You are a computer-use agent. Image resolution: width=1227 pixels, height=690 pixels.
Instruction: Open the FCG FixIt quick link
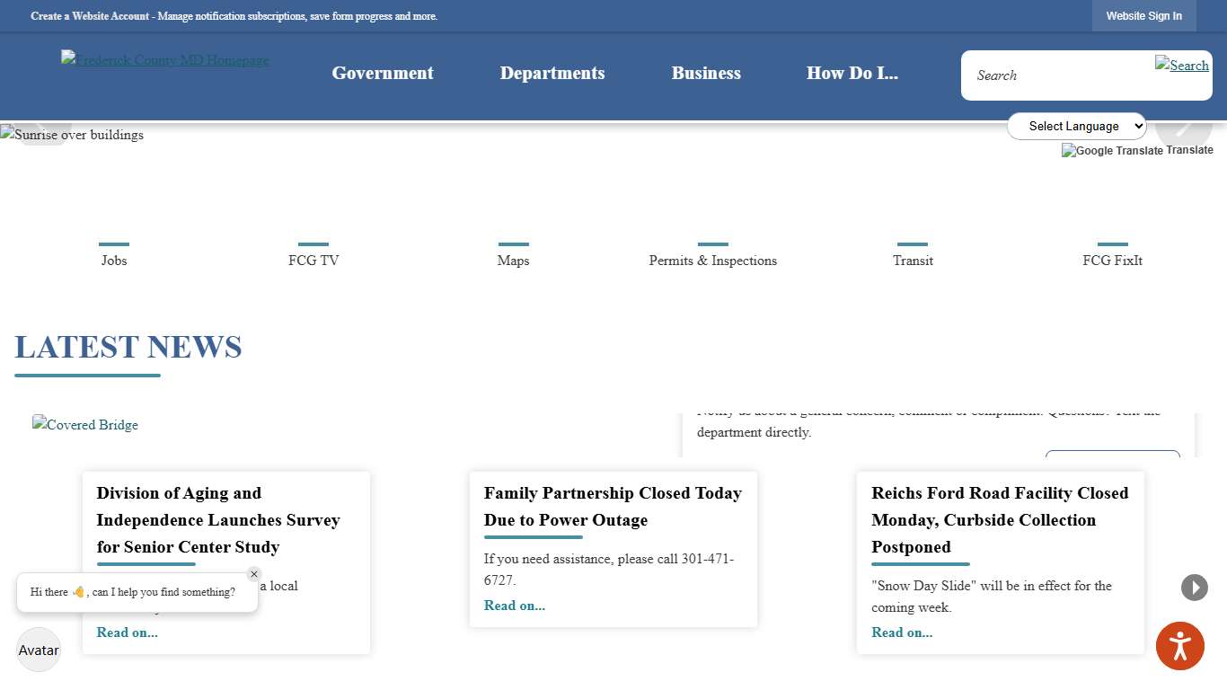coord(1112,260)
